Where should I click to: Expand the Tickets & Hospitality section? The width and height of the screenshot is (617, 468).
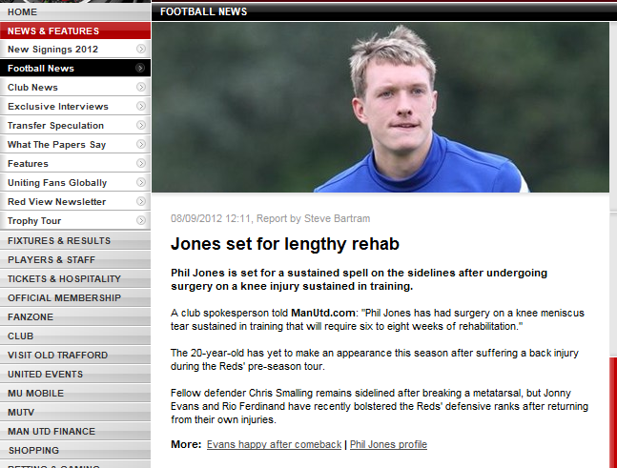[75, 279]
